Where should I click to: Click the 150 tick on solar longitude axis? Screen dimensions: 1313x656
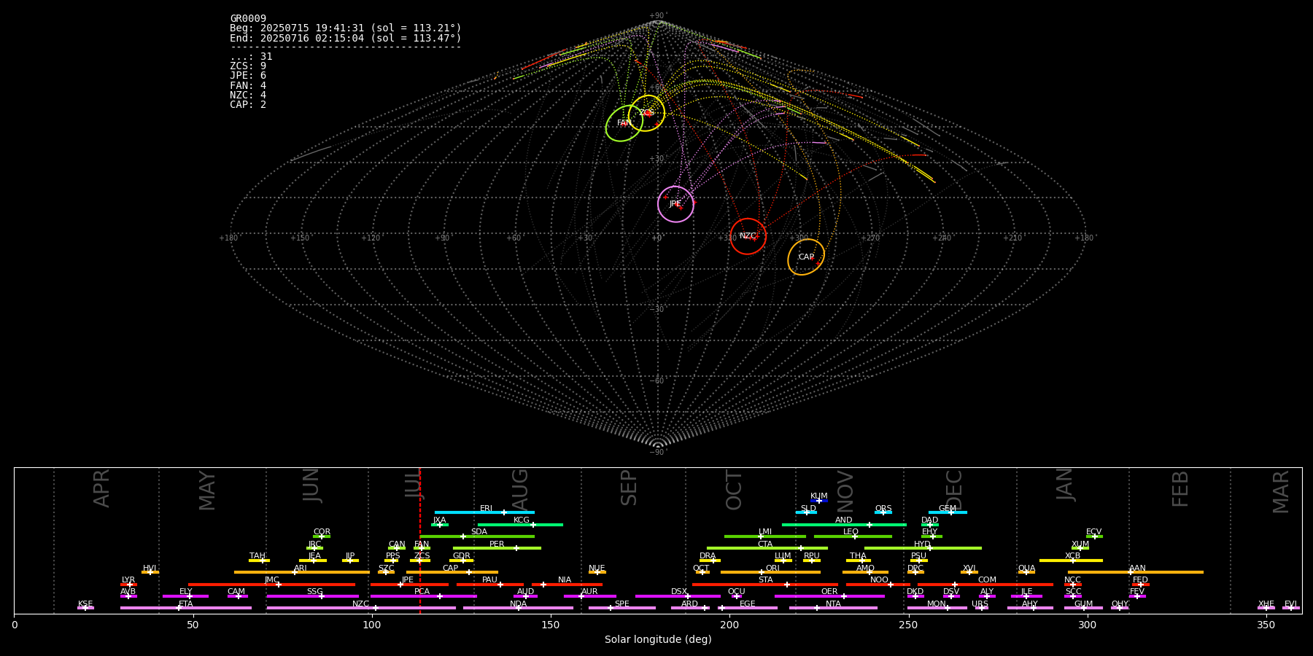click(x=551, y=625)
